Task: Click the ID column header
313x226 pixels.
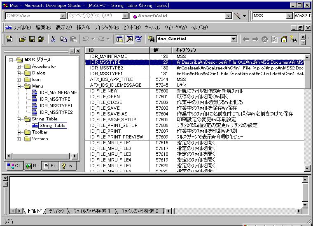Action: click(117, 50)
